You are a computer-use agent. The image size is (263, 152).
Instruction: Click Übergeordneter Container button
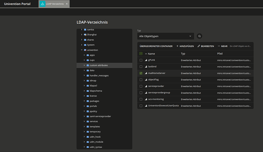pyautogui.click(x=156, y=46)
